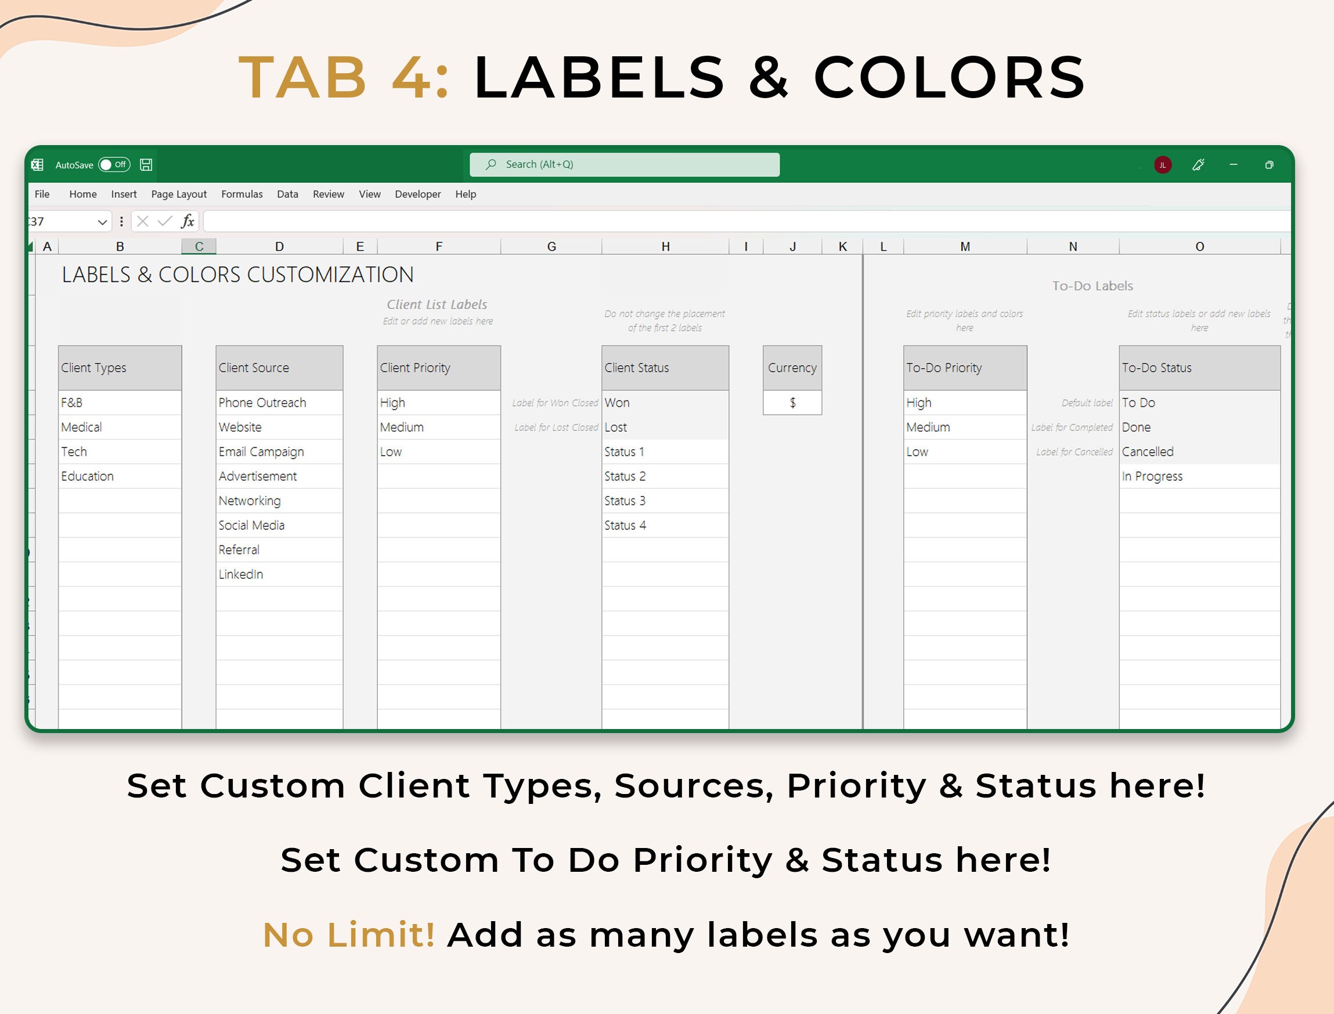The width and height of the screenshot is (1334, 1014).
Task: Click the vertical ellipsis beside the Name Box
Action: coord(122,221)
